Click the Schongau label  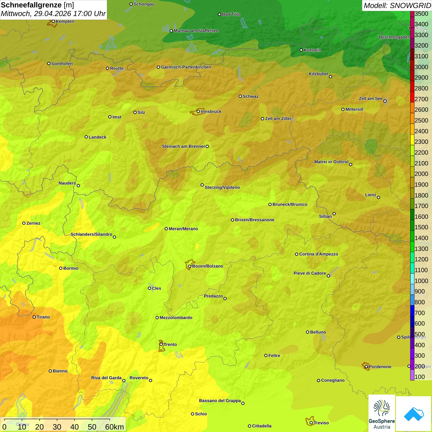(x=144, y=4)
